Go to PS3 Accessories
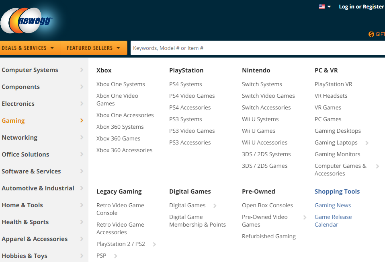This screenshot has height=262, width=385. (190, 142)
